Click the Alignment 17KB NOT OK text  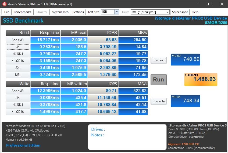point(183,144)
